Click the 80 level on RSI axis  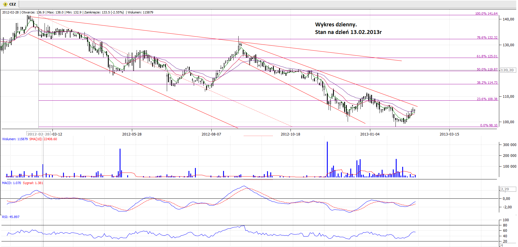(x=505, y=225)
